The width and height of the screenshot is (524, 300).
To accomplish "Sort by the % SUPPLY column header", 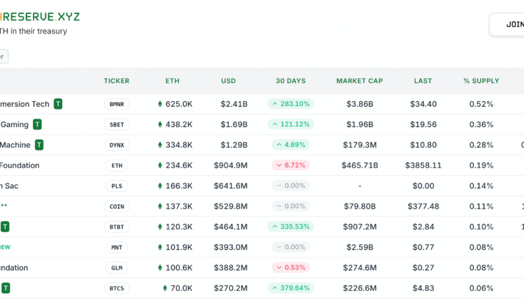I will point(481,81).
